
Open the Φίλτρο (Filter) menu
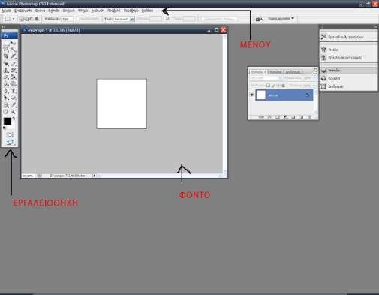click(x=83, y=11)
